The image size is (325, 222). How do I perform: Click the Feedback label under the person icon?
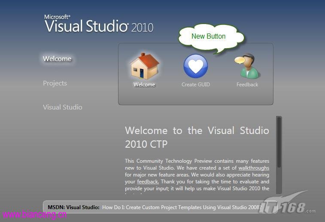pos(247,85)
